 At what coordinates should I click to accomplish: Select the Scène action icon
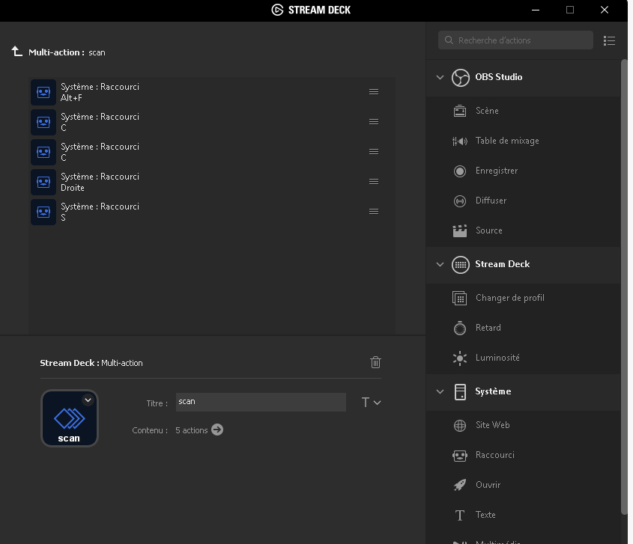point(460,111)
